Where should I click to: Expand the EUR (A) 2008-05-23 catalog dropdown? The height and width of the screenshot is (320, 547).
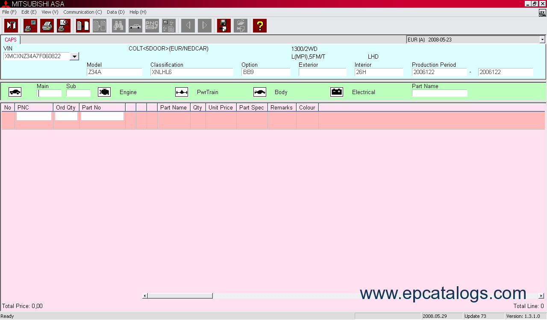pos(542,39)
